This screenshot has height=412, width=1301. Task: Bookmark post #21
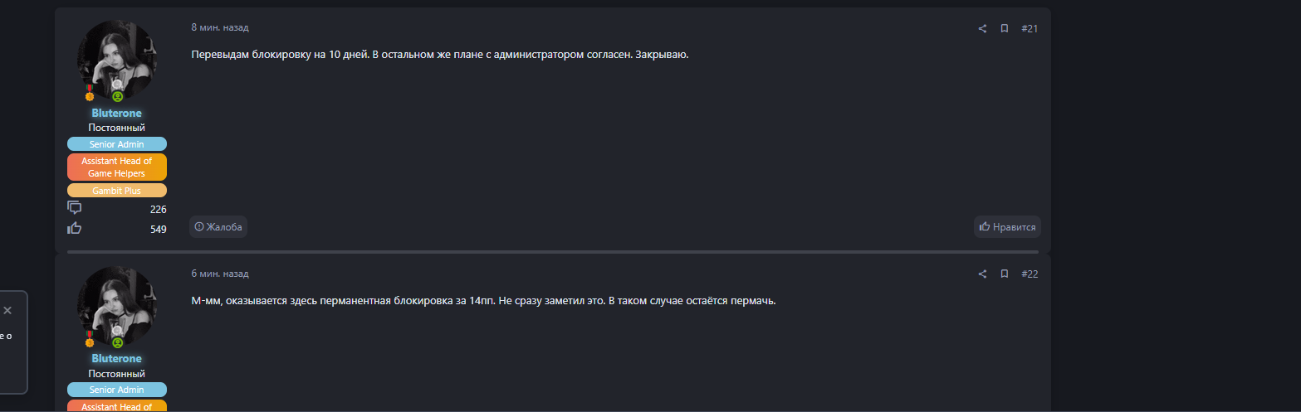click(x=1004, y=29)
